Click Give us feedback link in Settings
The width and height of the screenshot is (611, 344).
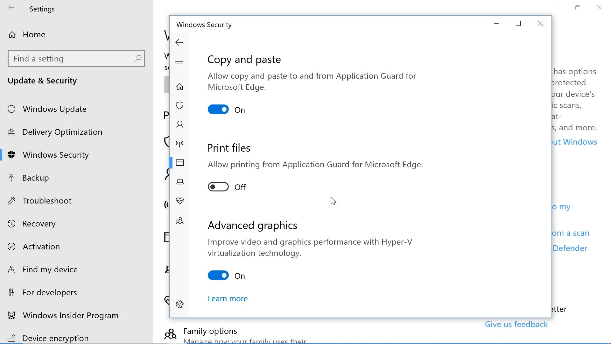coord(516,324)
